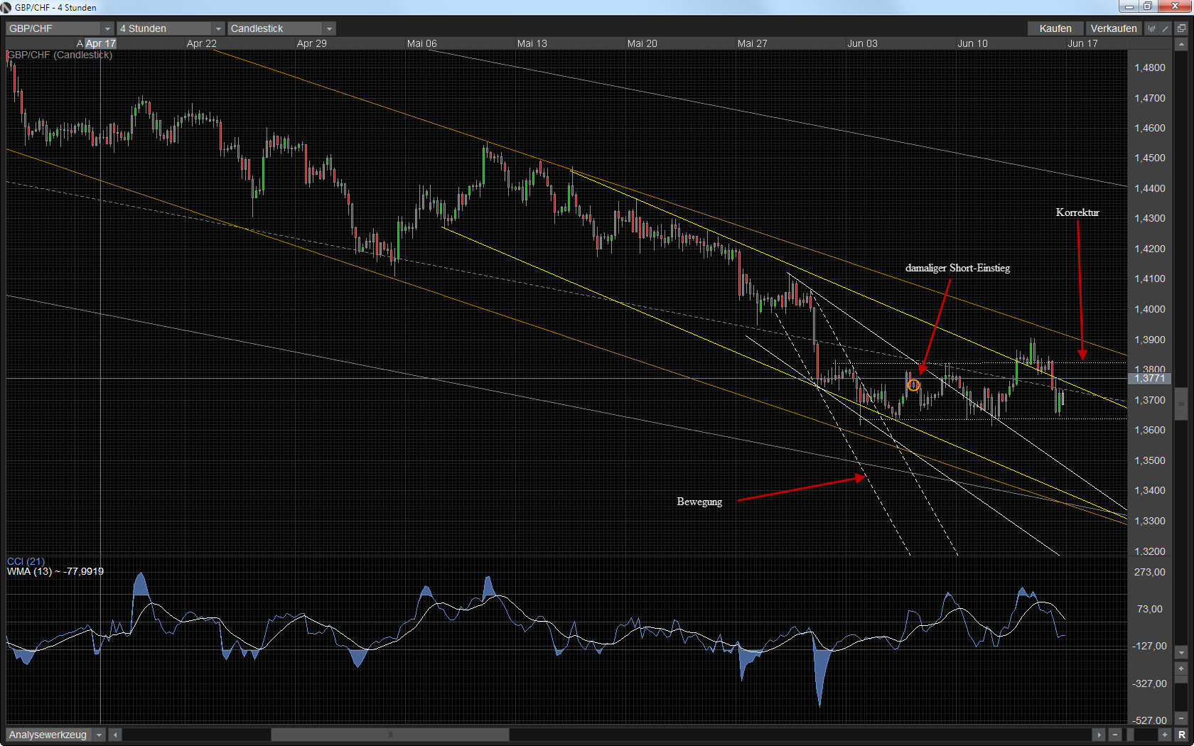Screen dimensions: 1194x746
Task: Click the 1,3200 price axis label
Action: click(1150, 551)
